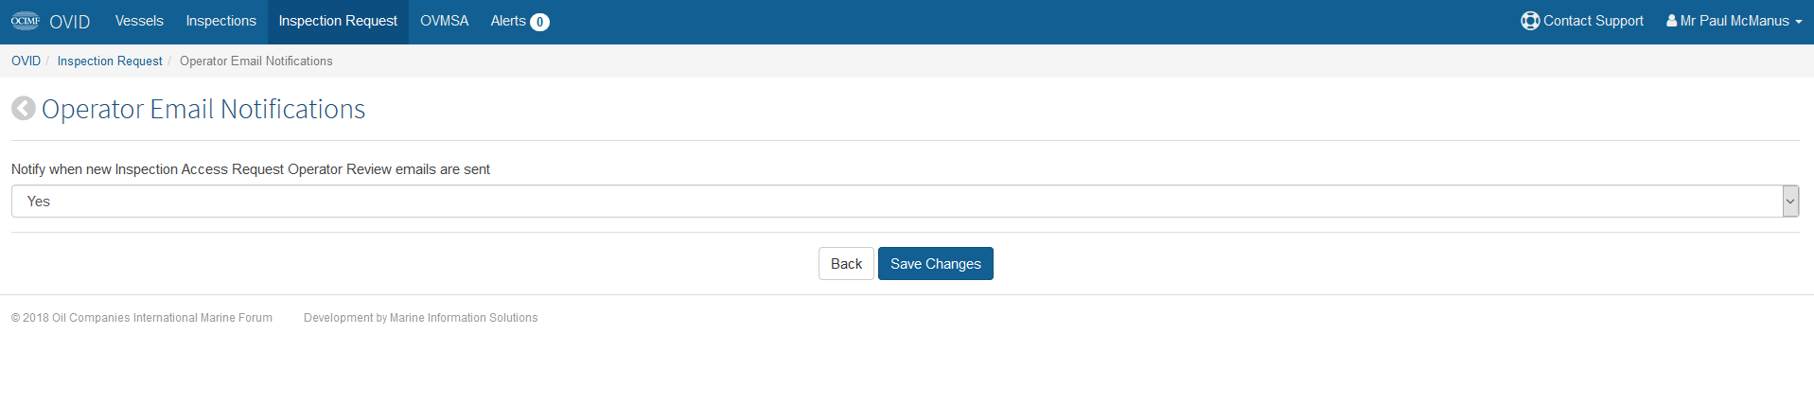Screen dimensions: 1814x404
Task: Expand the notification Yes dropdown arrow
Action: pyautogui.click(x=1790, y=202)
